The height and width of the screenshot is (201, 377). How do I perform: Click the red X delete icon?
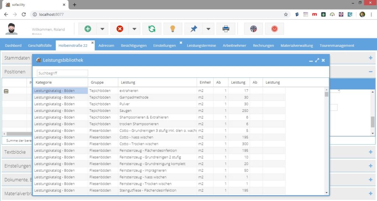[120, 29]
